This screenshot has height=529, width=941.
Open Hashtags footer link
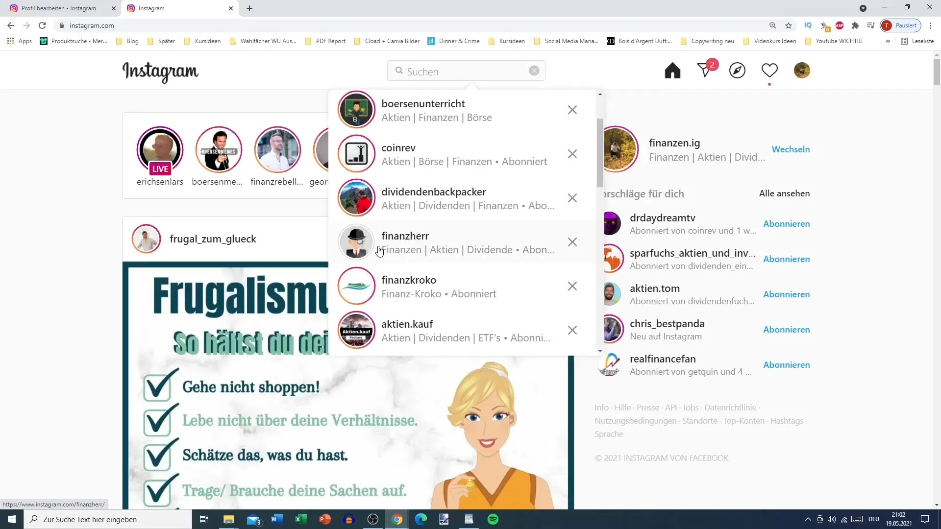(787, 421)
